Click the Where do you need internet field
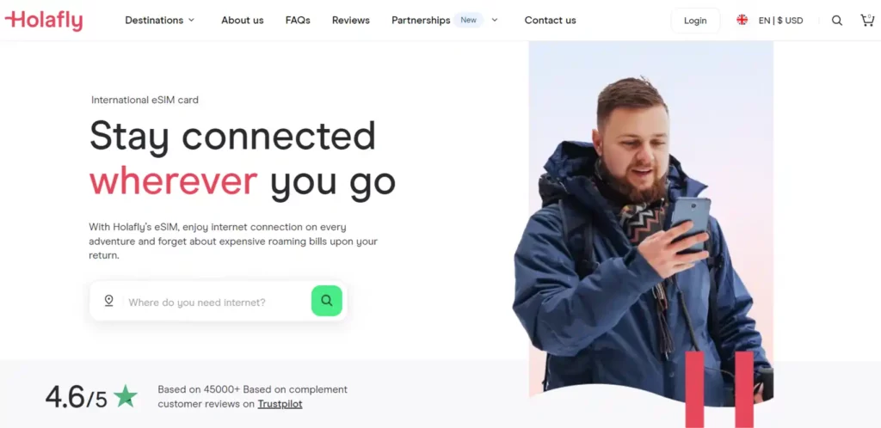This screenshot has height=428, width=881. coord(217,303)
